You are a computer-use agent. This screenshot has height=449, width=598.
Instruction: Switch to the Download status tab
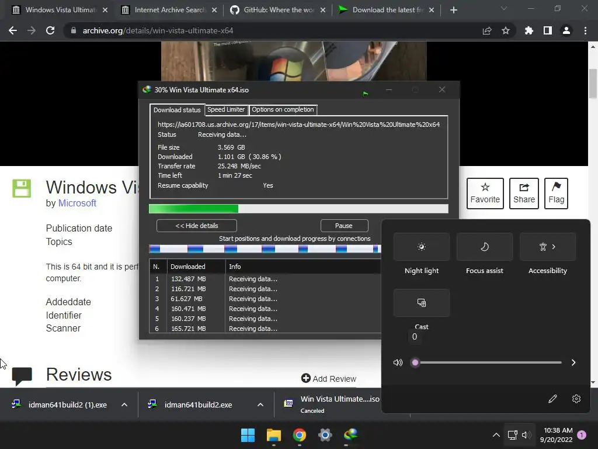point(177,110)
